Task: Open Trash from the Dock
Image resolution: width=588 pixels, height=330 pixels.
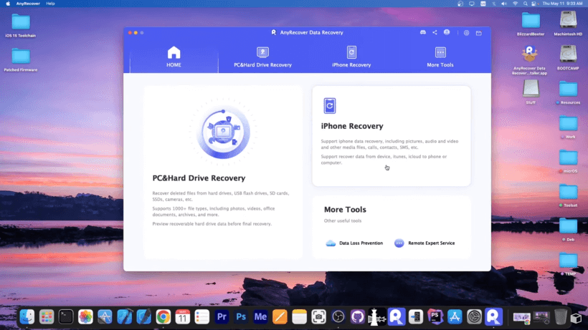Action: [561, 317]
